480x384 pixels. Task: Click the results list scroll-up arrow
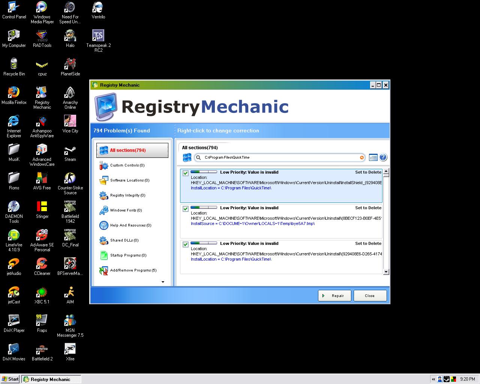click(x=386, y=171)
